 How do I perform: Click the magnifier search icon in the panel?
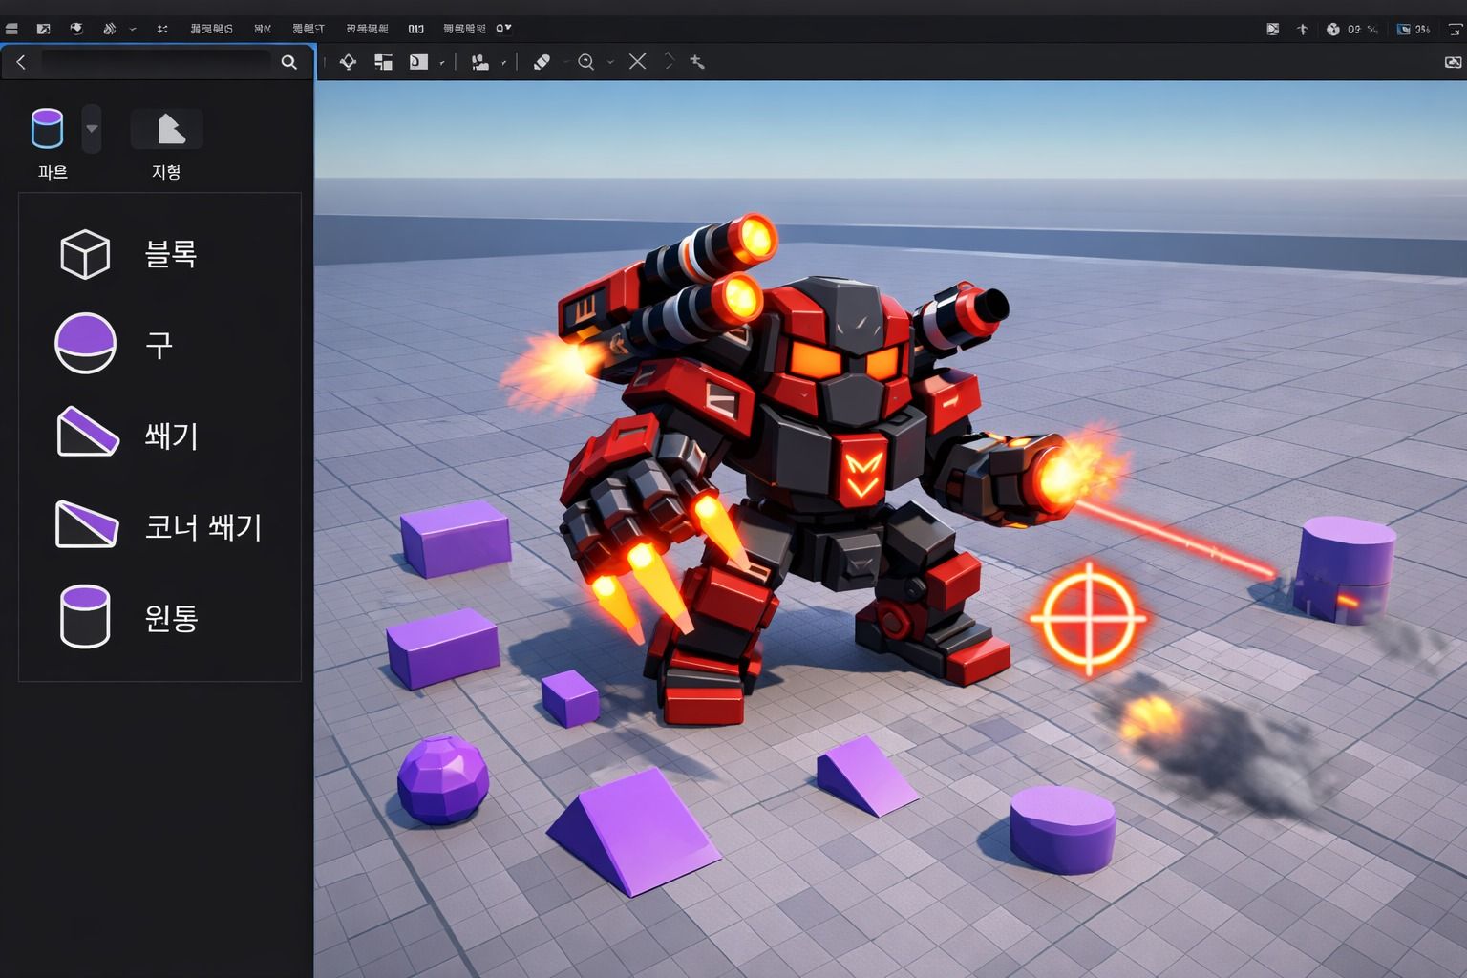(288, 62)
